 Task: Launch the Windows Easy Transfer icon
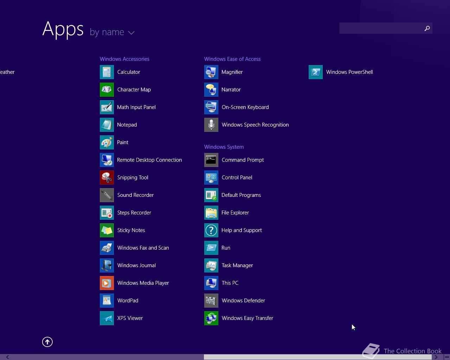(x=211, y=318)
